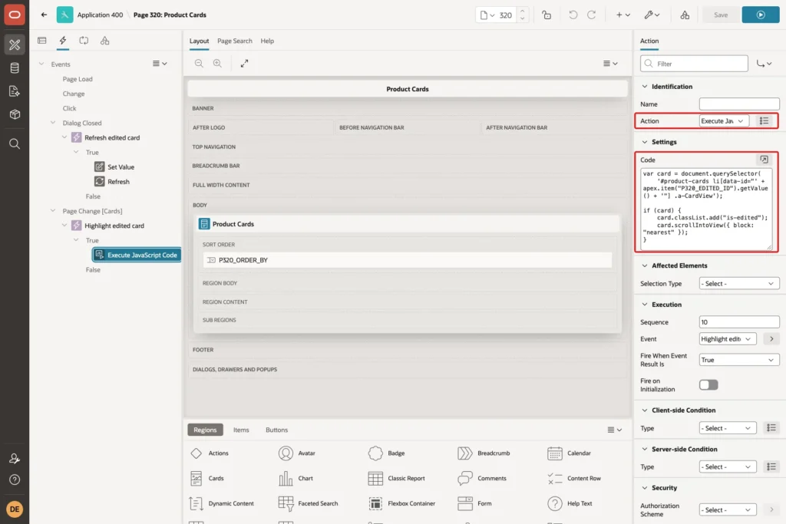Select Execute JavaScript Code tree node
Viewport: 786px width, 524px height.
point(137,255)
